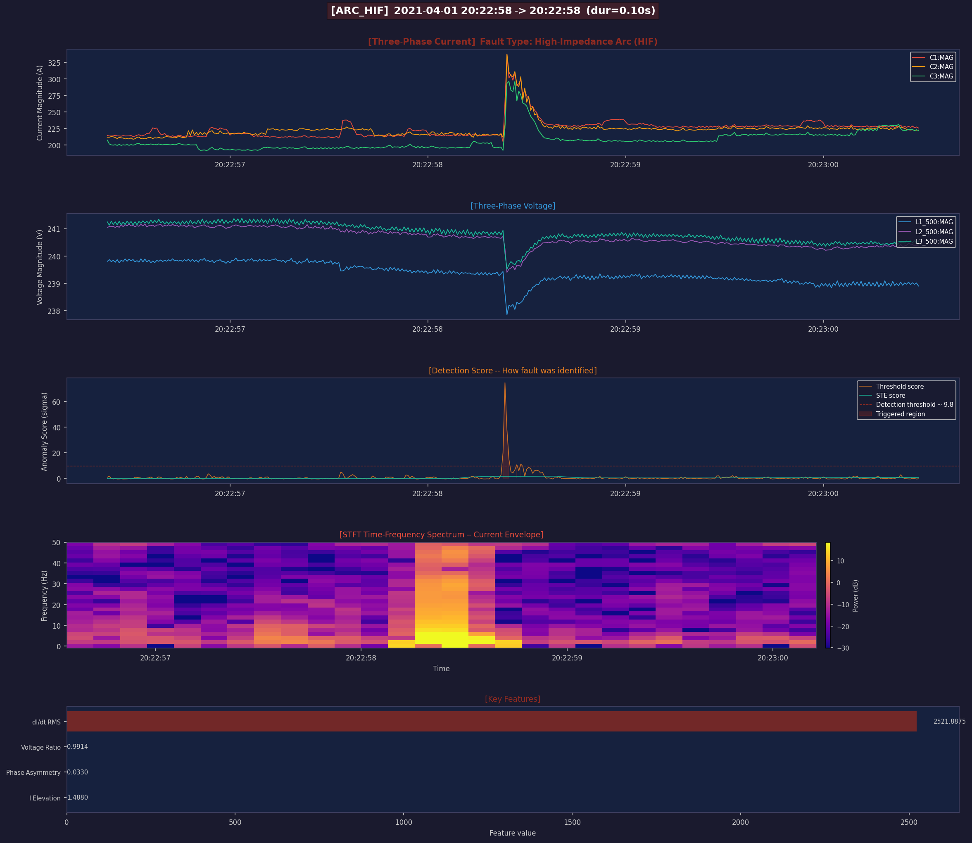Screen dimensions: 972x843
Task: Click Detection threshold ~ 9.8 legend entry
Action: [x=914, y=404]
